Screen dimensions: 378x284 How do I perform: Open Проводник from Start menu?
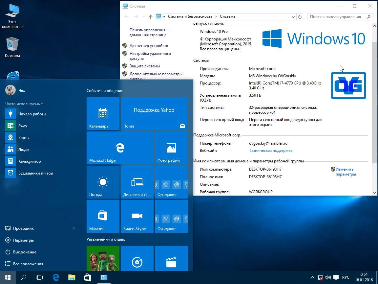[23, 228]
